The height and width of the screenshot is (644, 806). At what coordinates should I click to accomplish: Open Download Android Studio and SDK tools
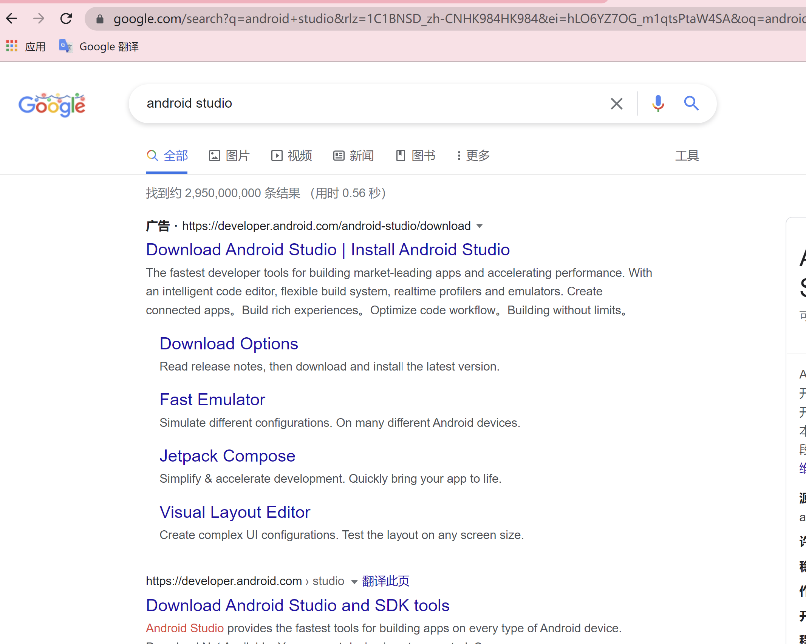pyautogui.click(x=298, y=605)
